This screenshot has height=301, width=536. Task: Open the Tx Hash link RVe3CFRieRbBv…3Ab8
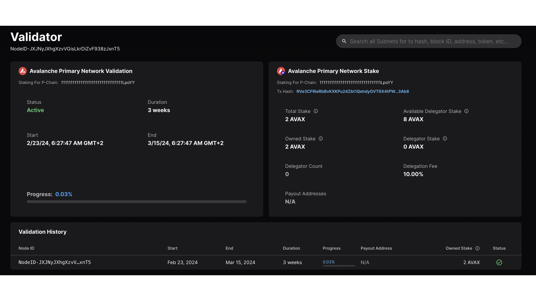click(x=352, y=91)
